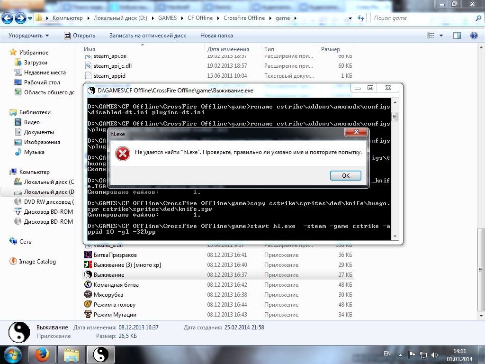Click the Explorer file list scrollbar thumb
The image size is (485, 364).
(481, 269)
